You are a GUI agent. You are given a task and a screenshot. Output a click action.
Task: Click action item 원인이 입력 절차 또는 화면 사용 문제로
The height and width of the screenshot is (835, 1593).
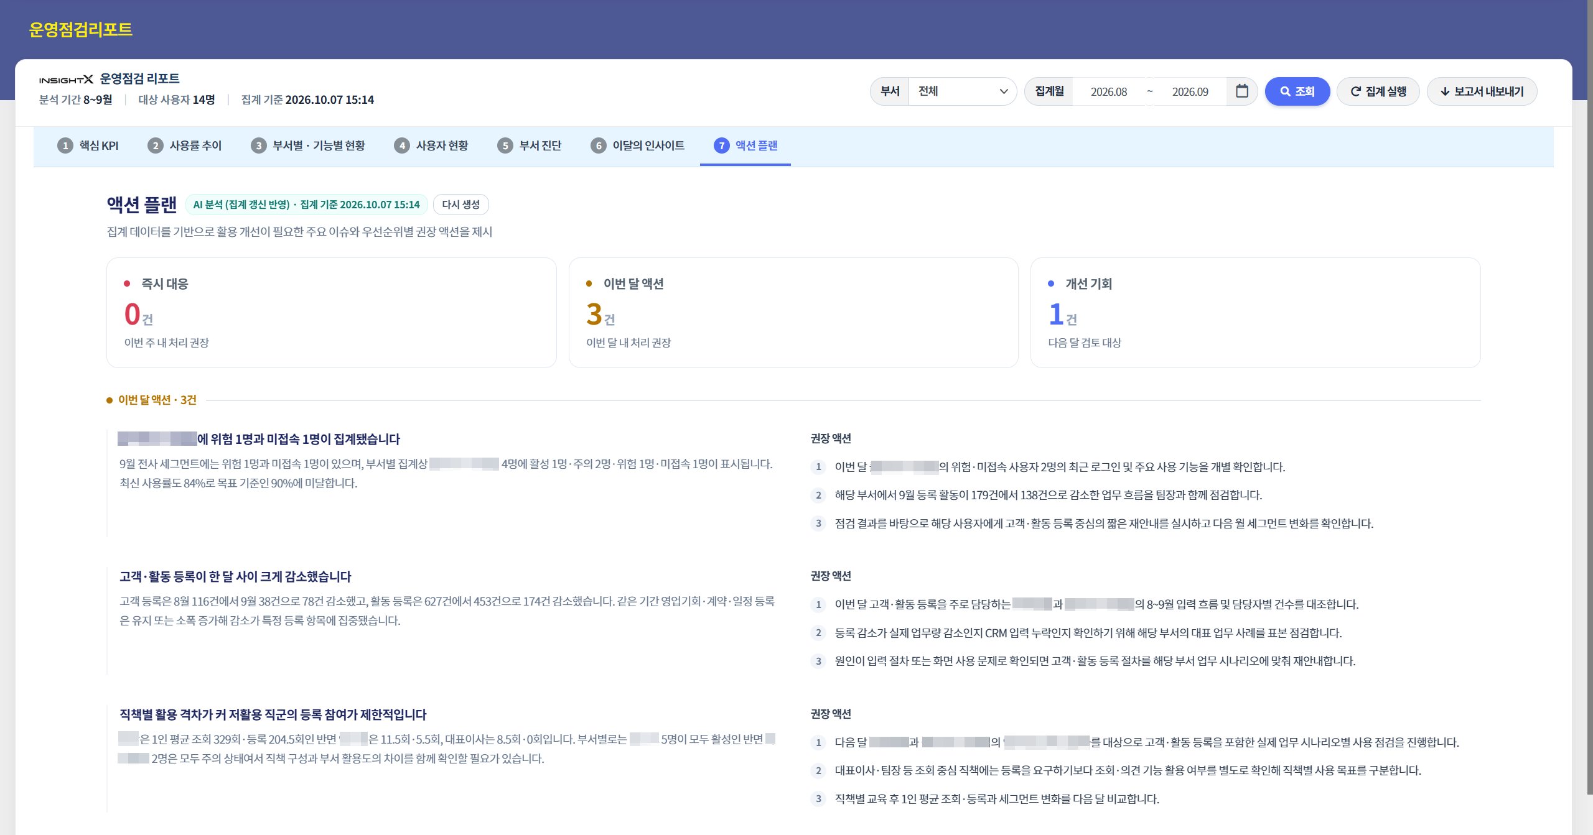pos(1095,661)
